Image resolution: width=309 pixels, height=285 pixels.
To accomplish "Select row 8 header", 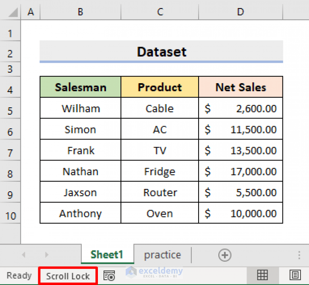I will pyautogui.click(x=10, y=171).
